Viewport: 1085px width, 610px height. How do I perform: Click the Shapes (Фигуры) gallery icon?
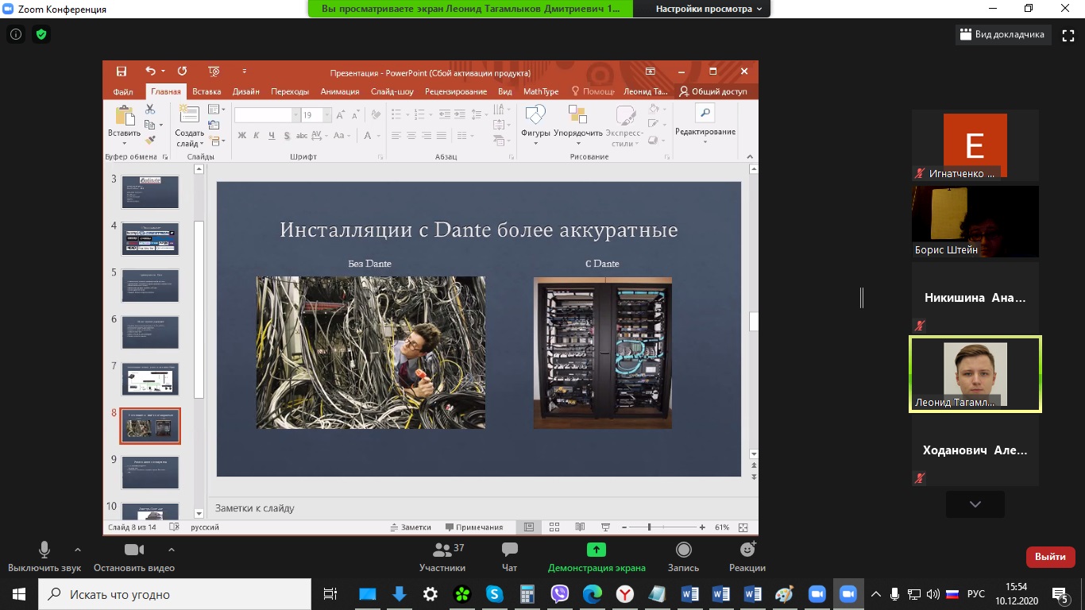click(535, 115)
